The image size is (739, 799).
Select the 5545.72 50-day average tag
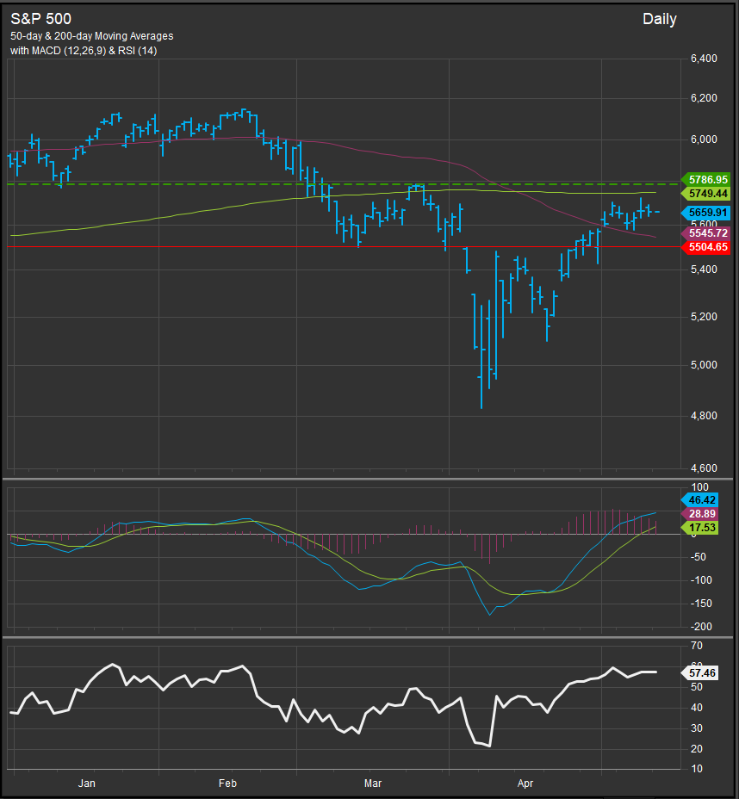point(706,233)
